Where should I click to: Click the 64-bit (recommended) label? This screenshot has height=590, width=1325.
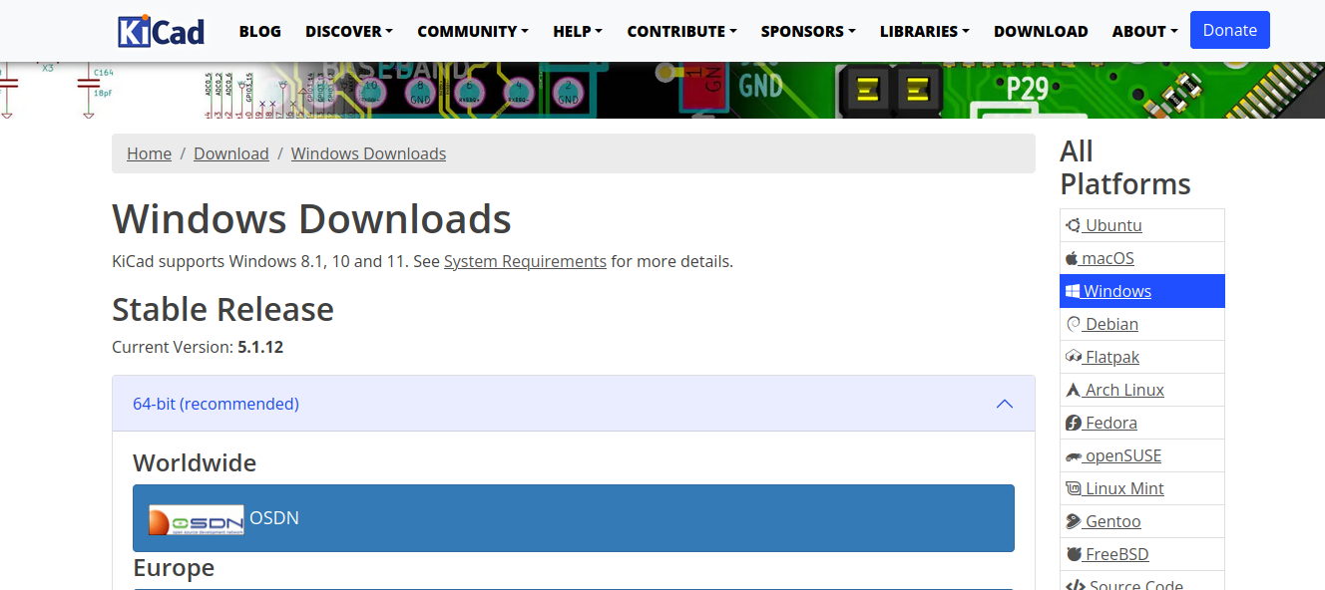216,404
